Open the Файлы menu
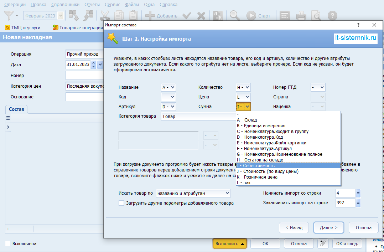The image size is (384, 252). tap(132, 4)
